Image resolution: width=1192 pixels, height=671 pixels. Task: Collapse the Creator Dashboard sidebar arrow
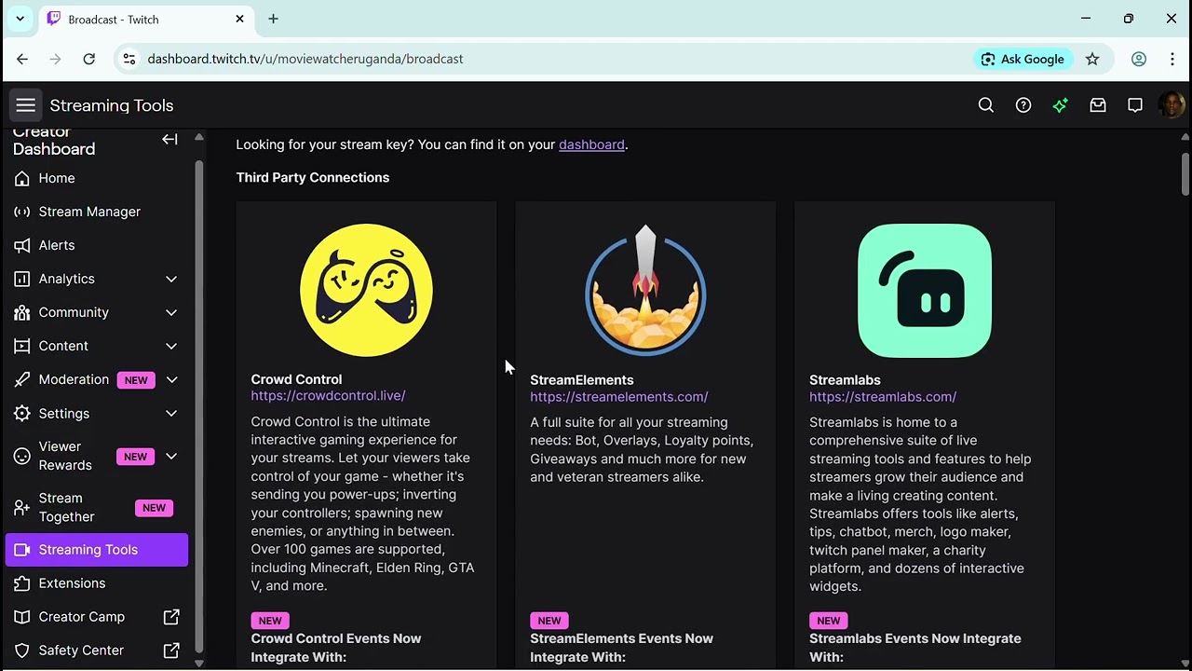[169, 139]
